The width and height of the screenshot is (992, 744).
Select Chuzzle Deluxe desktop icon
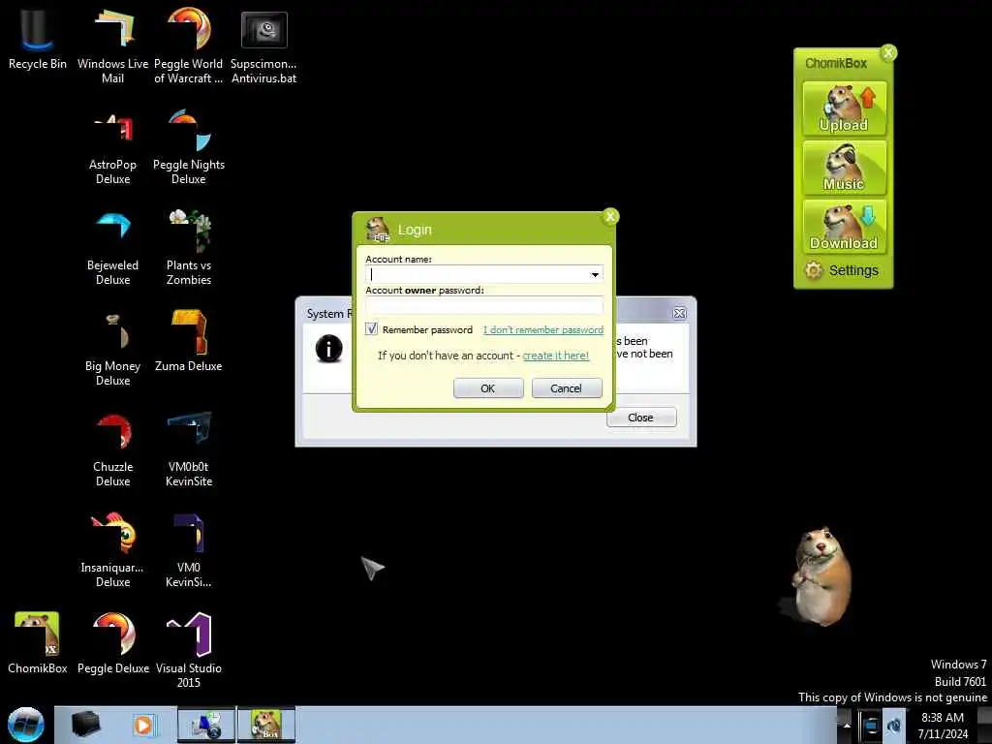(112, 449)
